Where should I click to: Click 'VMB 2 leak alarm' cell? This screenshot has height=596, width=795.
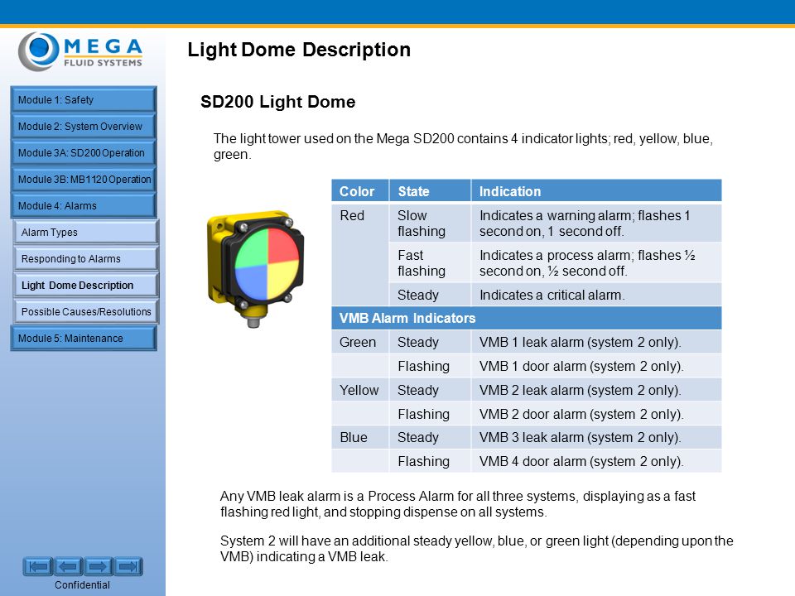pos(596,390)
